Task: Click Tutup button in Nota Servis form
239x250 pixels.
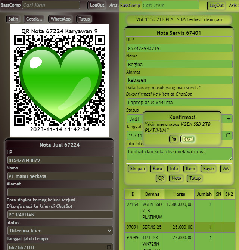Action: point(195,178)
